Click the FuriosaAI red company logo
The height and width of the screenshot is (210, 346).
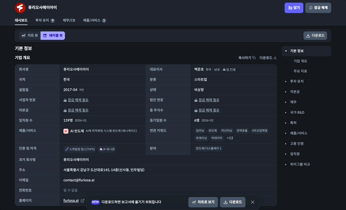point(20,8)
